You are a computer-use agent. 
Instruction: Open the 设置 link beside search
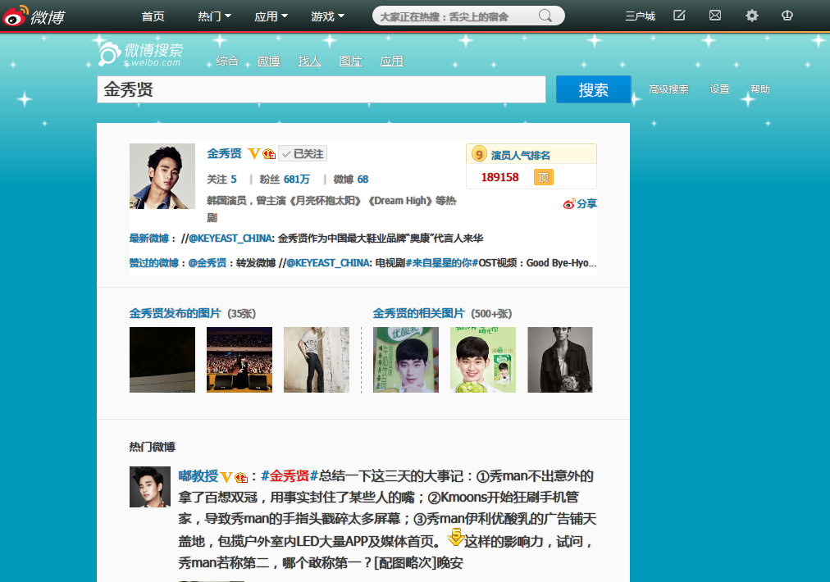tap(719, 89)
